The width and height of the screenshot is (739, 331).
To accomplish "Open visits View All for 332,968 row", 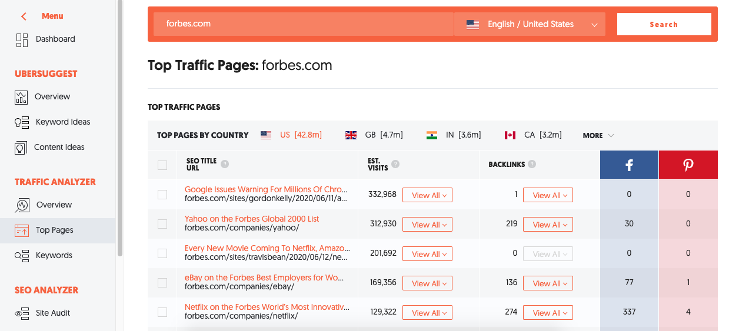I will tap(427, 195).
